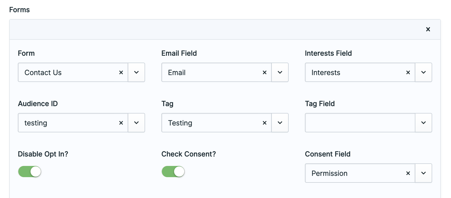Clear the Email Field selection

click(x=265, y=73)
